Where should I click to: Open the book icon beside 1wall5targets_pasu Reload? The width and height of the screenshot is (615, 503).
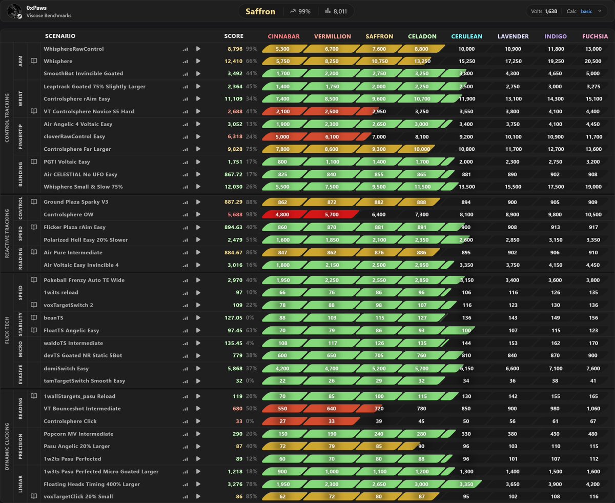(x=34, y=396)
